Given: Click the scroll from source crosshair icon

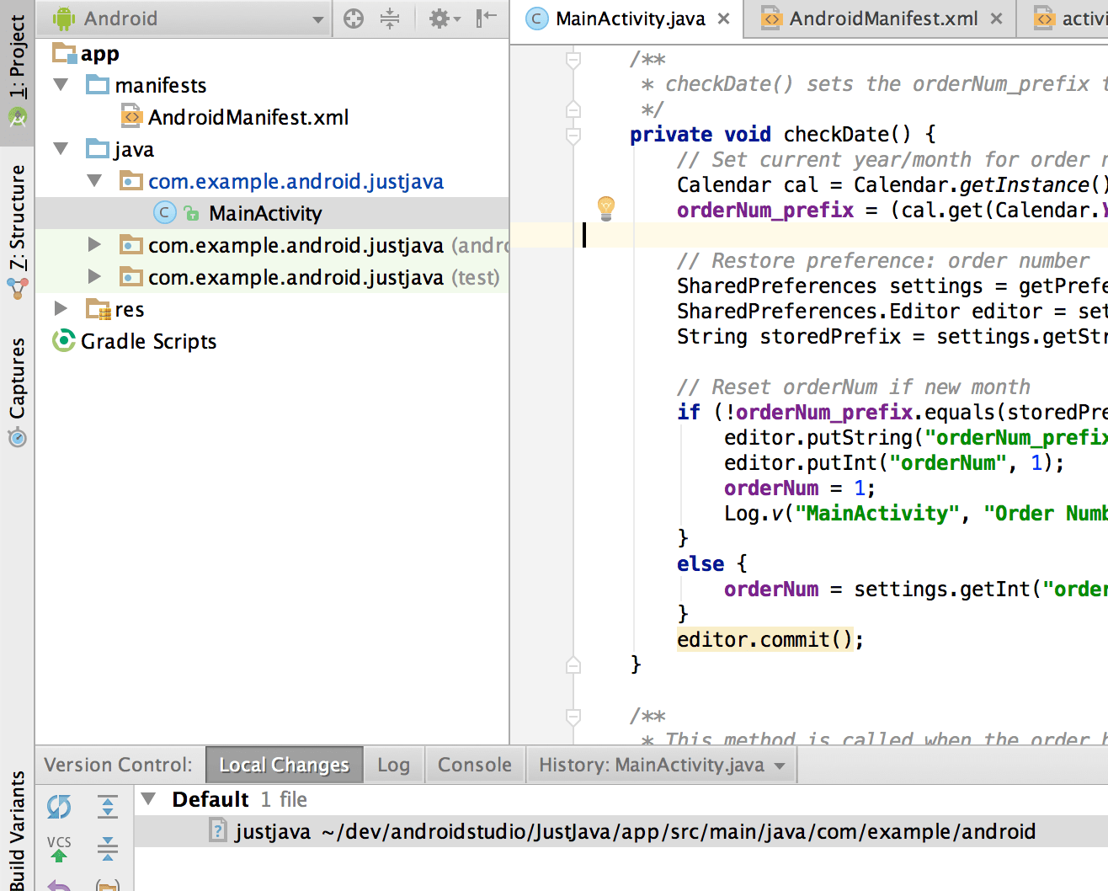Looking at the screenshot, I should tap(354, 18).
